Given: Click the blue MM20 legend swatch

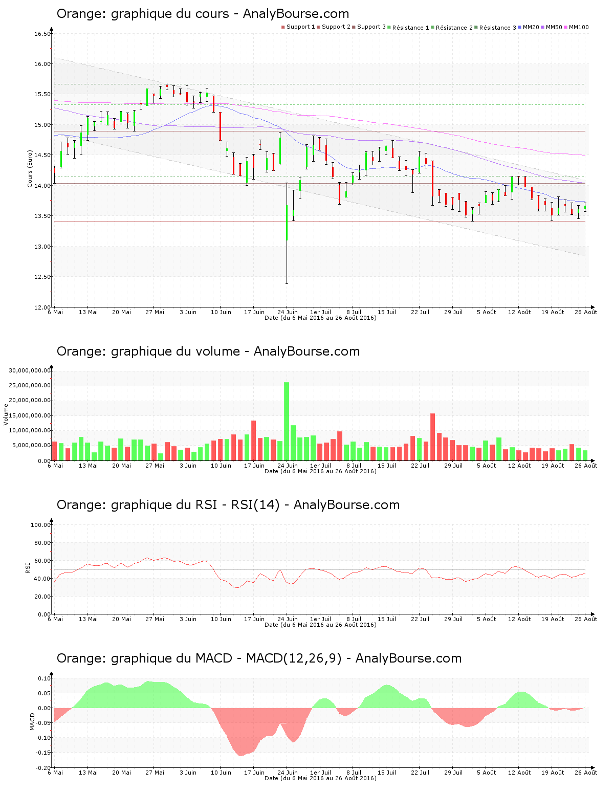Looking at the screenshot, I should coord(520,27).
